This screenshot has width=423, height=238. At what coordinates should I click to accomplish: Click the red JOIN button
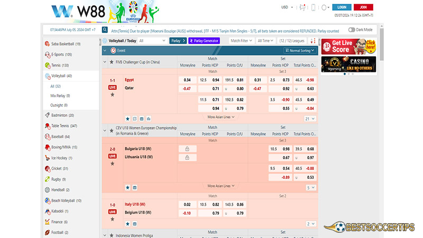coord(363,7)
